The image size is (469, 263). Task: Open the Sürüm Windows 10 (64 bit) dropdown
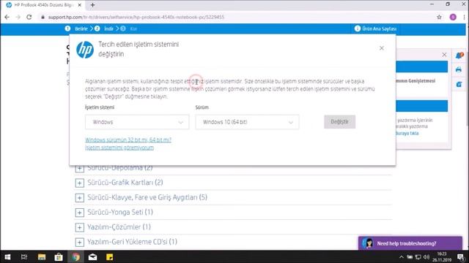247,122
